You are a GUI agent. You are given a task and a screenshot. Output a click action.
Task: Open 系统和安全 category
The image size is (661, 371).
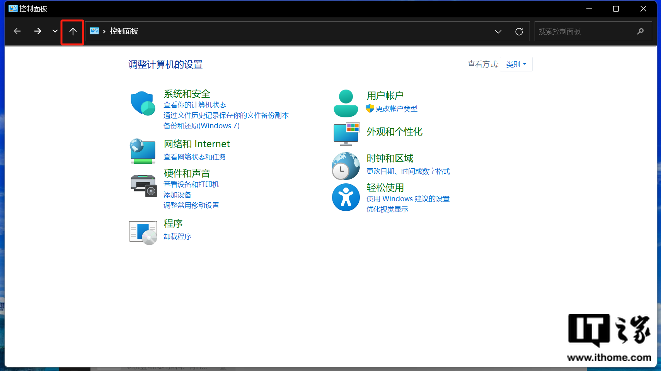[187, 94]
